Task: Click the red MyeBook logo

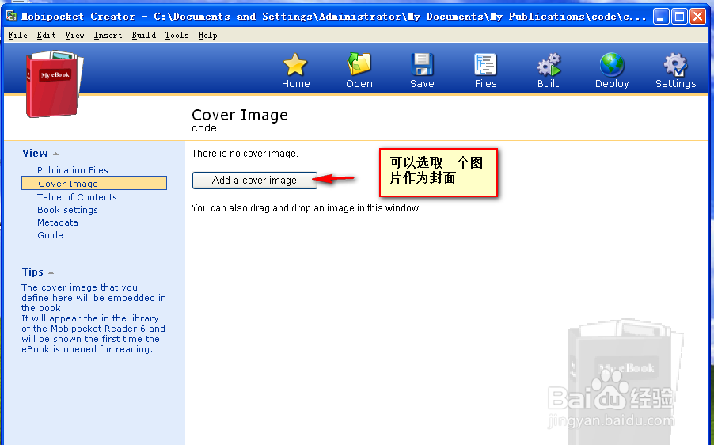Action: (x=55, y=84)
